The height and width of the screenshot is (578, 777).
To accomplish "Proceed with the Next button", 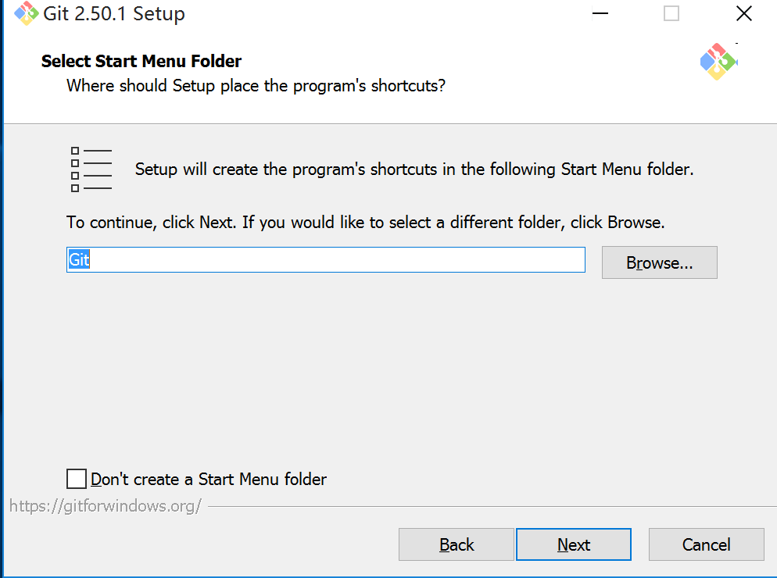I will pos(573,545).
